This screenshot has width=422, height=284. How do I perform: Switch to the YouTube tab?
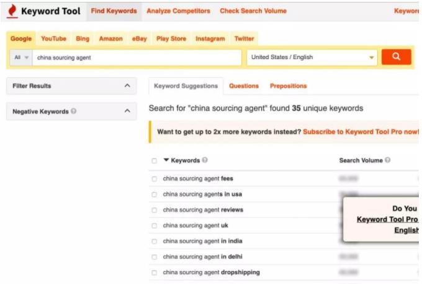point(53,39)
